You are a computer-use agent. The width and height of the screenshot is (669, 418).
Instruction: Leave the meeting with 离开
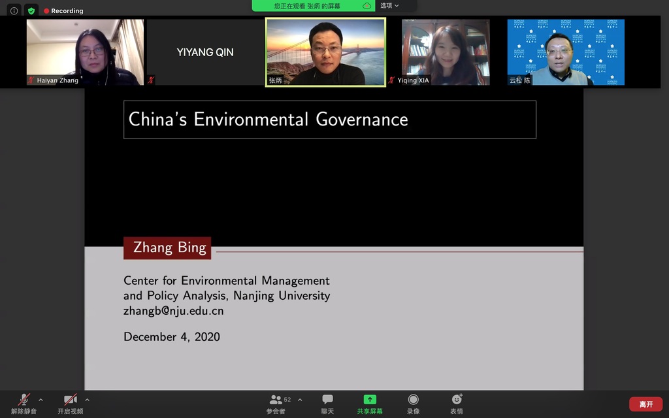(645, 404)
